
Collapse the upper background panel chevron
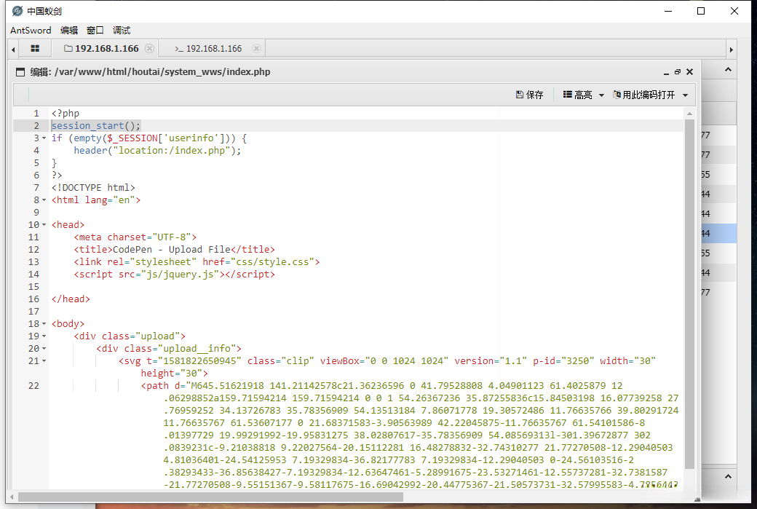[x=728, y=69]
